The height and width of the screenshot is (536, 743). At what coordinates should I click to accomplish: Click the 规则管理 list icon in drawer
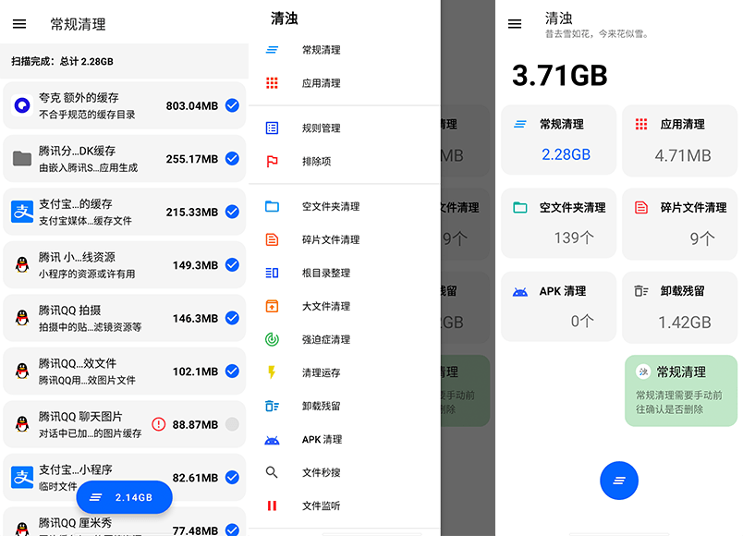(272, 128)
